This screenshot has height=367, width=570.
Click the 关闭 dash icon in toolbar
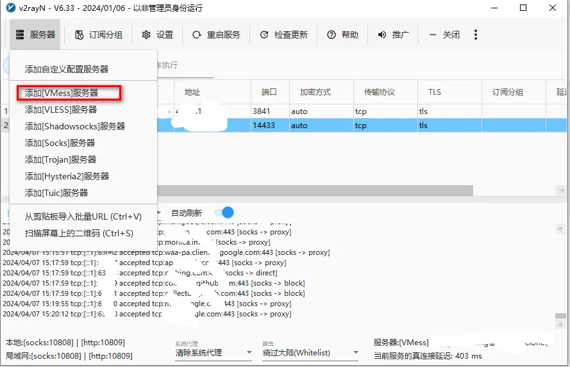(x=433, y=35)
